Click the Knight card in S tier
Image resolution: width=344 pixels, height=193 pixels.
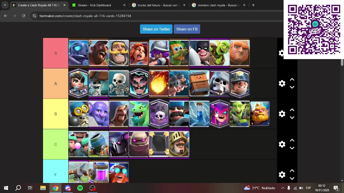[x=119, y=53]
